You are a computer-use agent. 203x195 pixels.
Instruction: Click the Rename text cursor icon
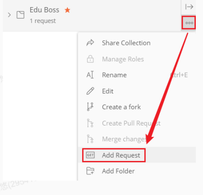coord(90,75)
